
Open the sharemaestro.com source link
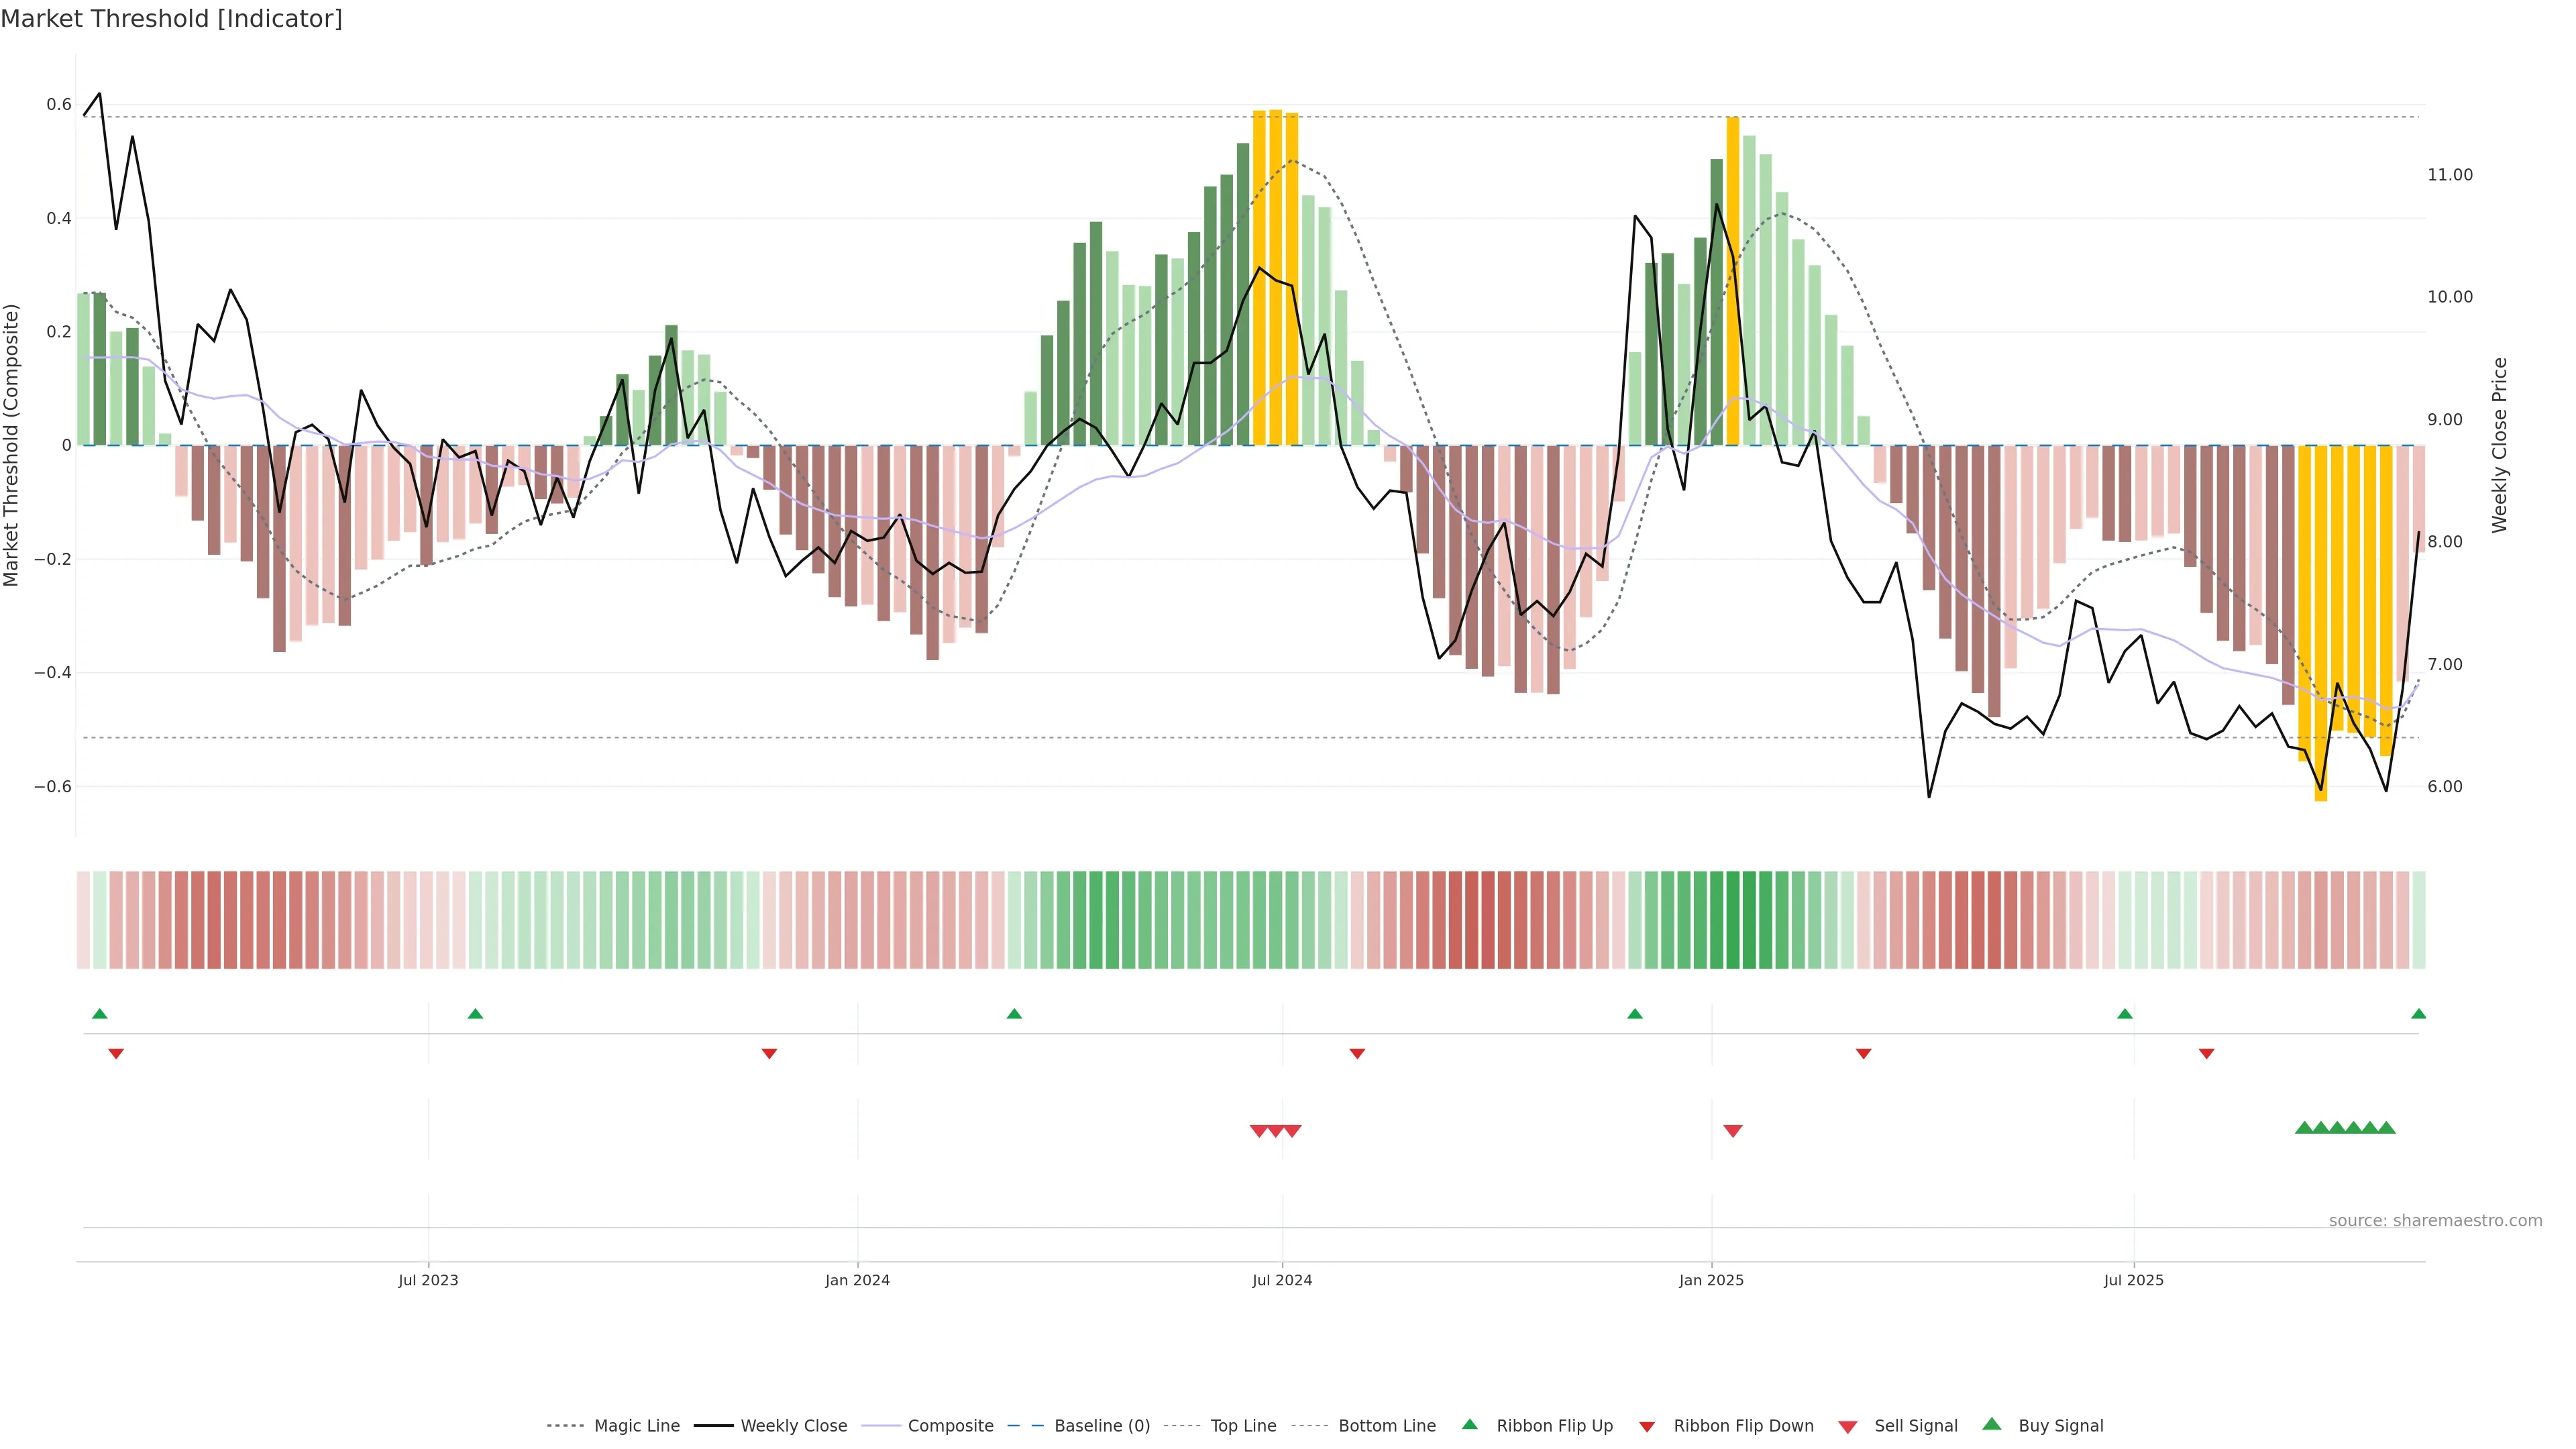(x=2435, y=1221)
